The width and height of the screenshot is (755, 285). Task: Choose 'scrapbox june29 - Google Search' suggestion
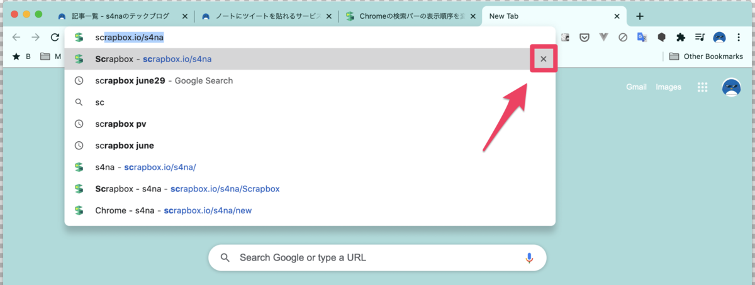tap(310, 80)
